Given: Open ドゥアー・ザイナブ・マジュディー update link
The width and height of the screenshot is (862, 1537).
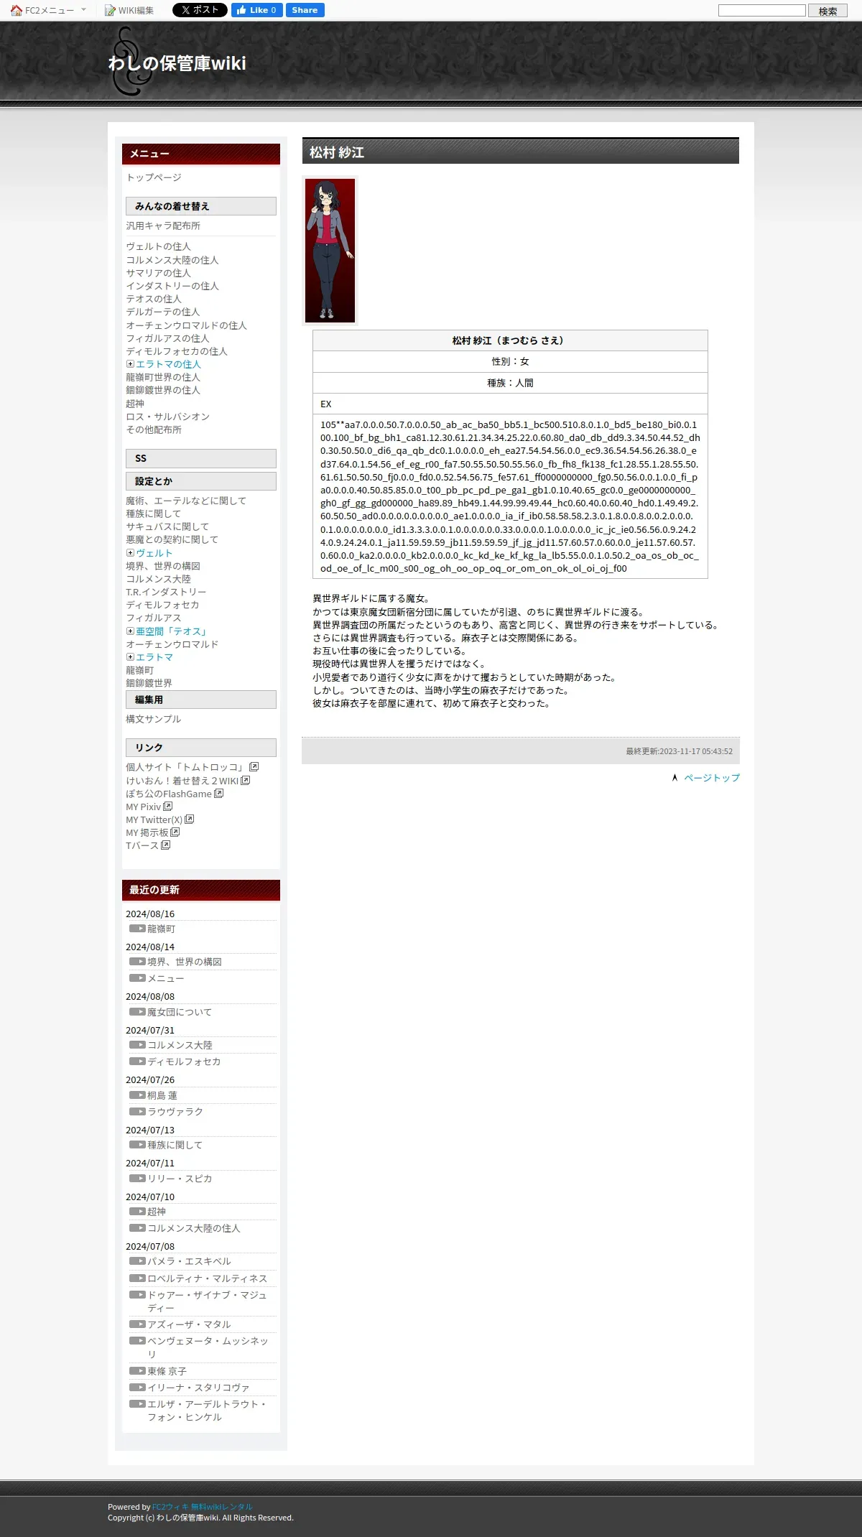Looking at the screenshot, I should coord(207,1301).
